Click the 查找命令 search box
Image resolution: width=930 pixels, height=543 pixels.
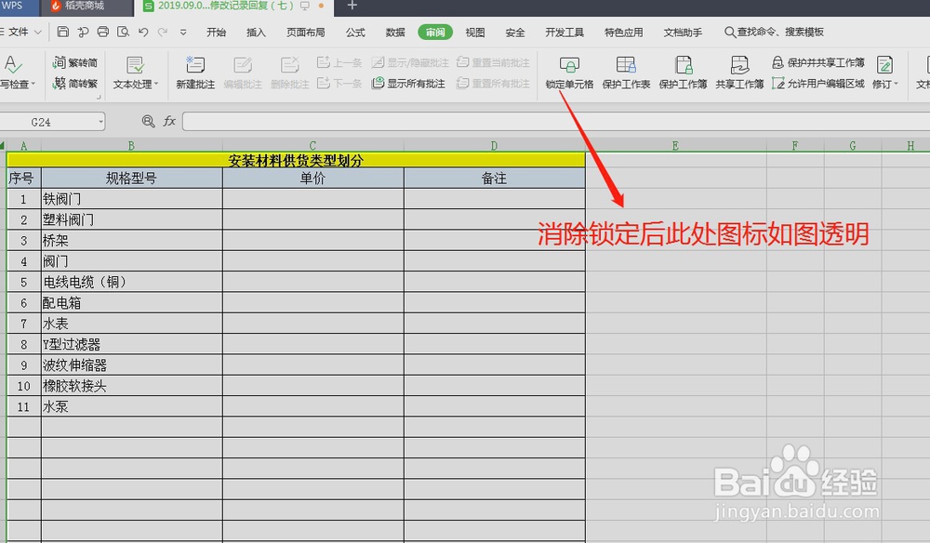pyautogui.click(x=774, y=32)
